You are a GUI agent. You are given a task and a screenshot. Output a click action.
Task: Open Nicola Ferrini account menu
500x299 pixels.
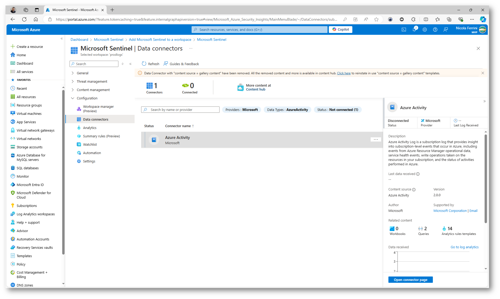[x=470, y=30]
